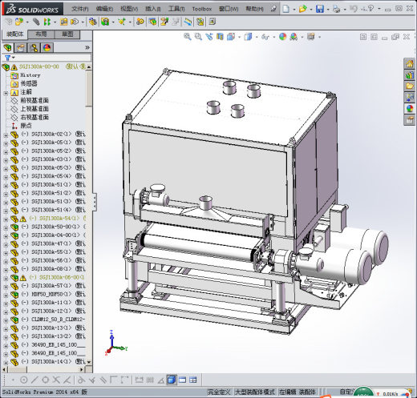Screen dimensions: 417x398
Task: Toggle the grid display icon in bottom toolbar
Action: point(150,380)
